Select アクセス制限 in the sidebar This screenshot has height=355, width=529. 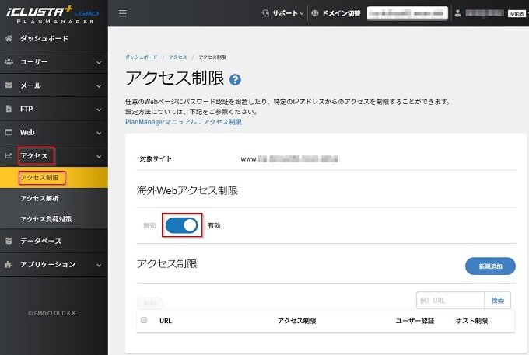pos(54,177)
